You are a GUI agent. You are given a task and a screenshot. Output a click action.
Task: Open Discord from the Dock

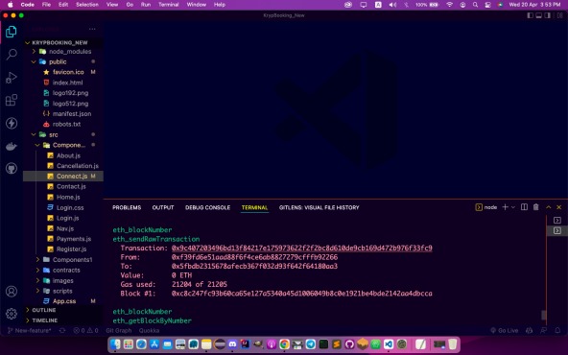[x=232, y=344]
